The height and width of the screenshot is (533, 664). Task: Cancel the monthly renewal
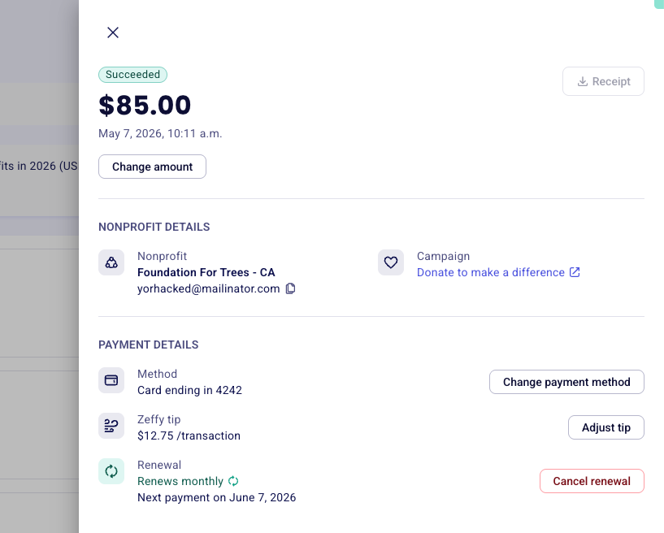592,481
